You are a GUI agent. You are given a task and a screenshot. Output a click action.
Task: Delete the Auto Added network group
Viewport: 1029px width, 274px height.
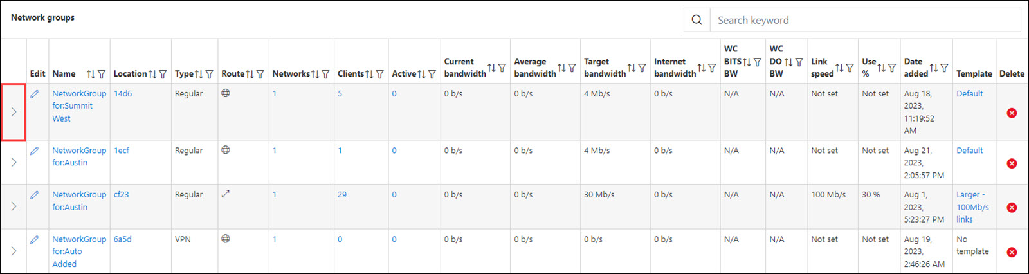[x=1012, y=252]
